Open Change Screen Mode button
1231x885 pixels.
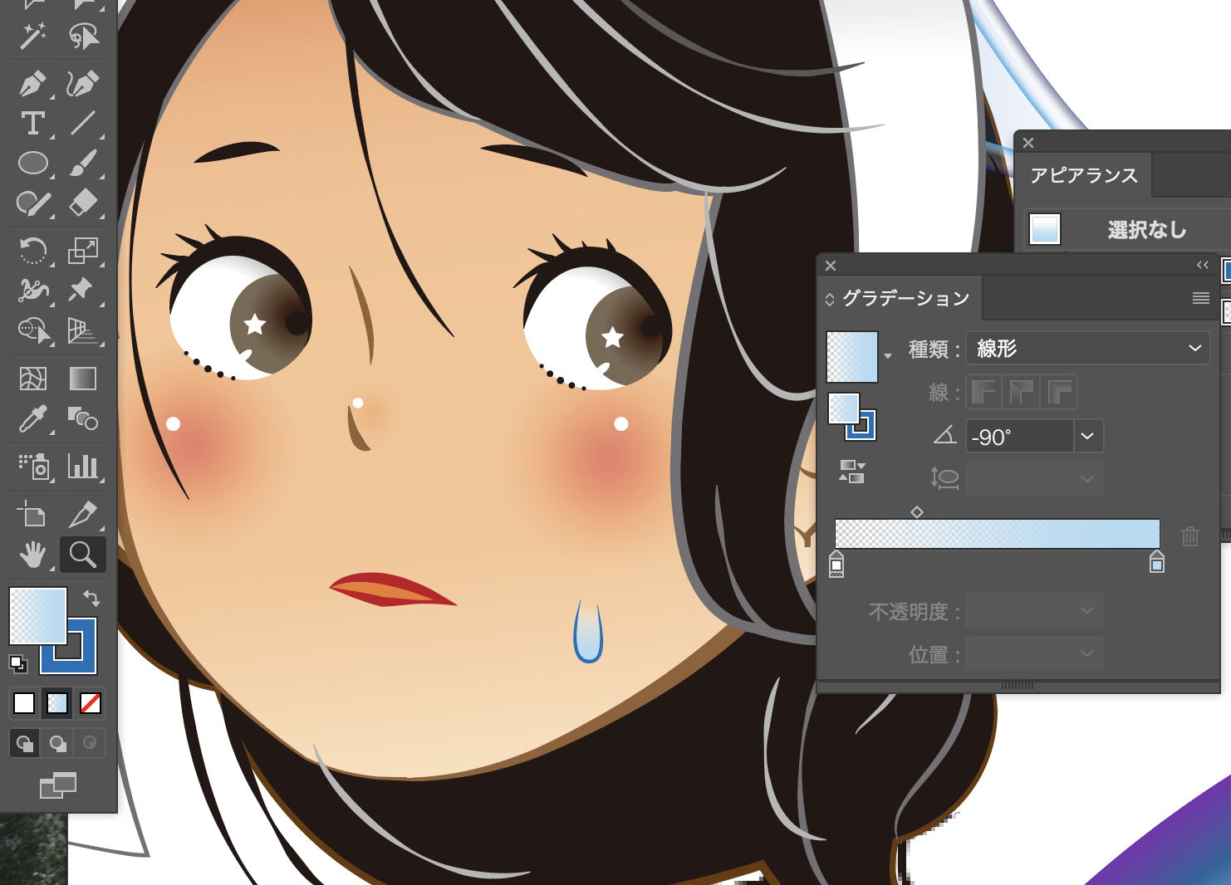(x=58, y=785)
